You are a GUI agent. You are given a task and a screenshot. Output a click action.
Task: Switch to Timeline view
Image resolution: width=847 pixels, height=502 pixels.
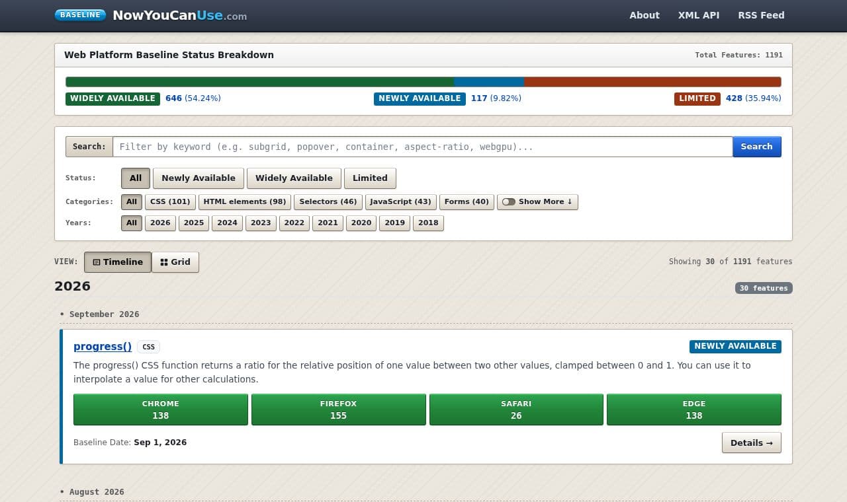(118, 262)
